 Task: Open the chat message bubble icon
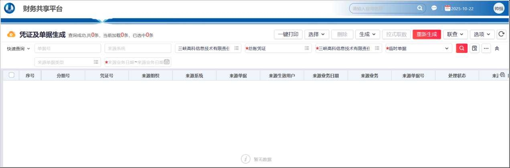[434, 8]
